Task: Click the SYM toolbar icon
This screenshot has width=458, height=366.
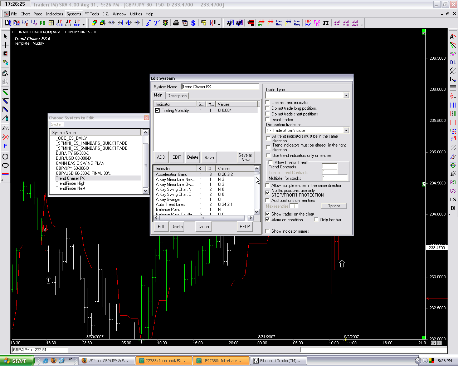Action: coord(60,23)
